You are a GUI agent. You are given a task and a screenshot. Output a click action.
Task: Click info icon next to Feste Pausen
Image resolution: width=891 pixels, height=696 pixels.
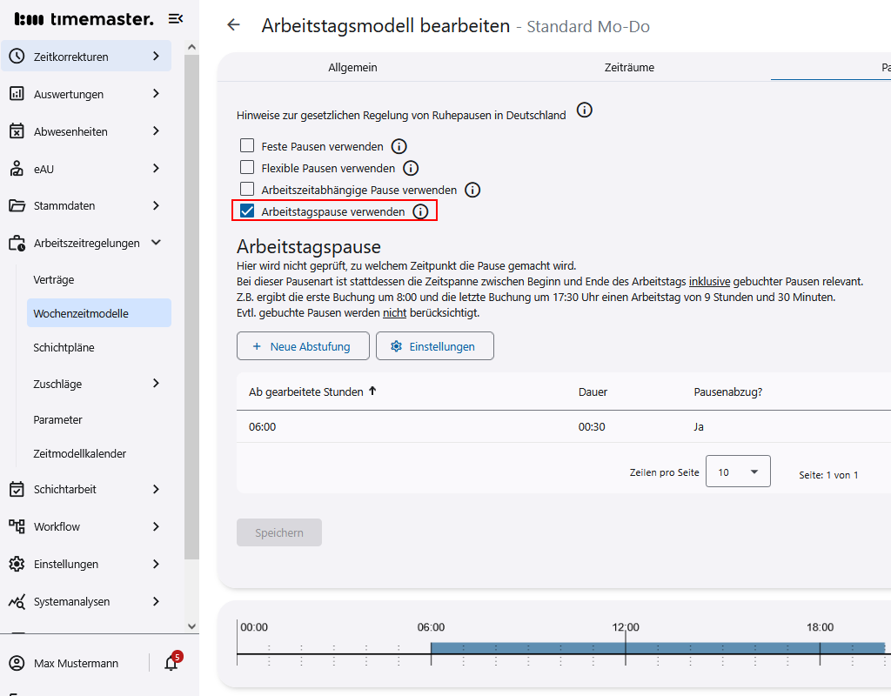pos(399,146)
